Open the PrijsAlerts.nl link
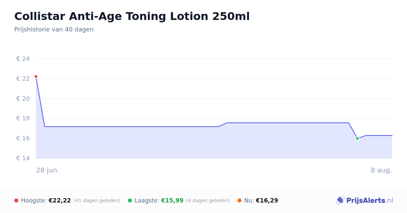Image resolution: width=407 pixels, height=213 pixels. [365, 200]
